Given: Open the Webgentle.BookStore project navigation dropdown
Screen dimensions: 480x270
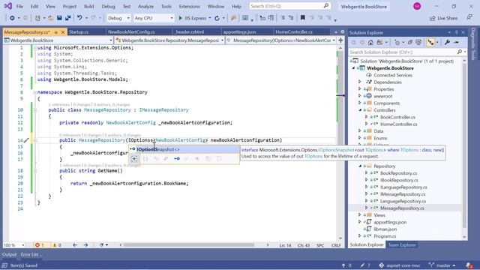Looking at the screenshot, I should tap(58, 40).
